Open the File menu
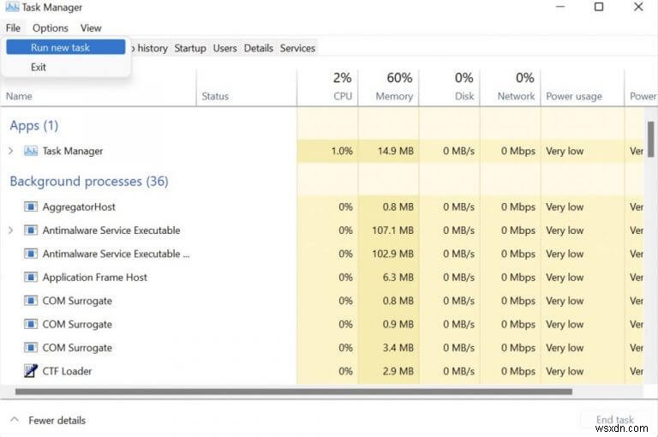This screenshot has width=658, height=437. click(x=13, y=27)
